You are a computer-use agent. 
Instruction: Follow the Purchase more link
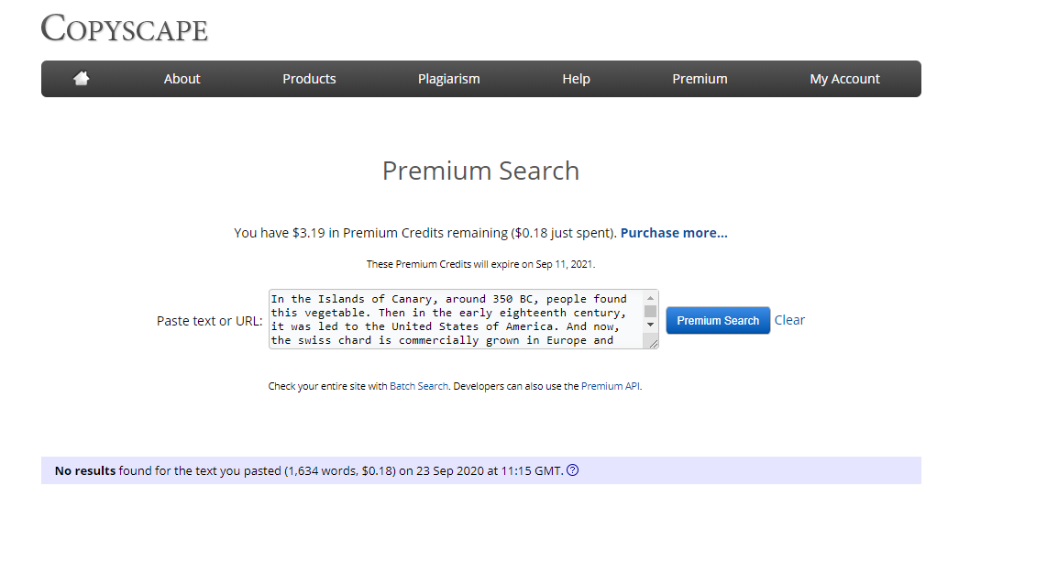point(673,233)
